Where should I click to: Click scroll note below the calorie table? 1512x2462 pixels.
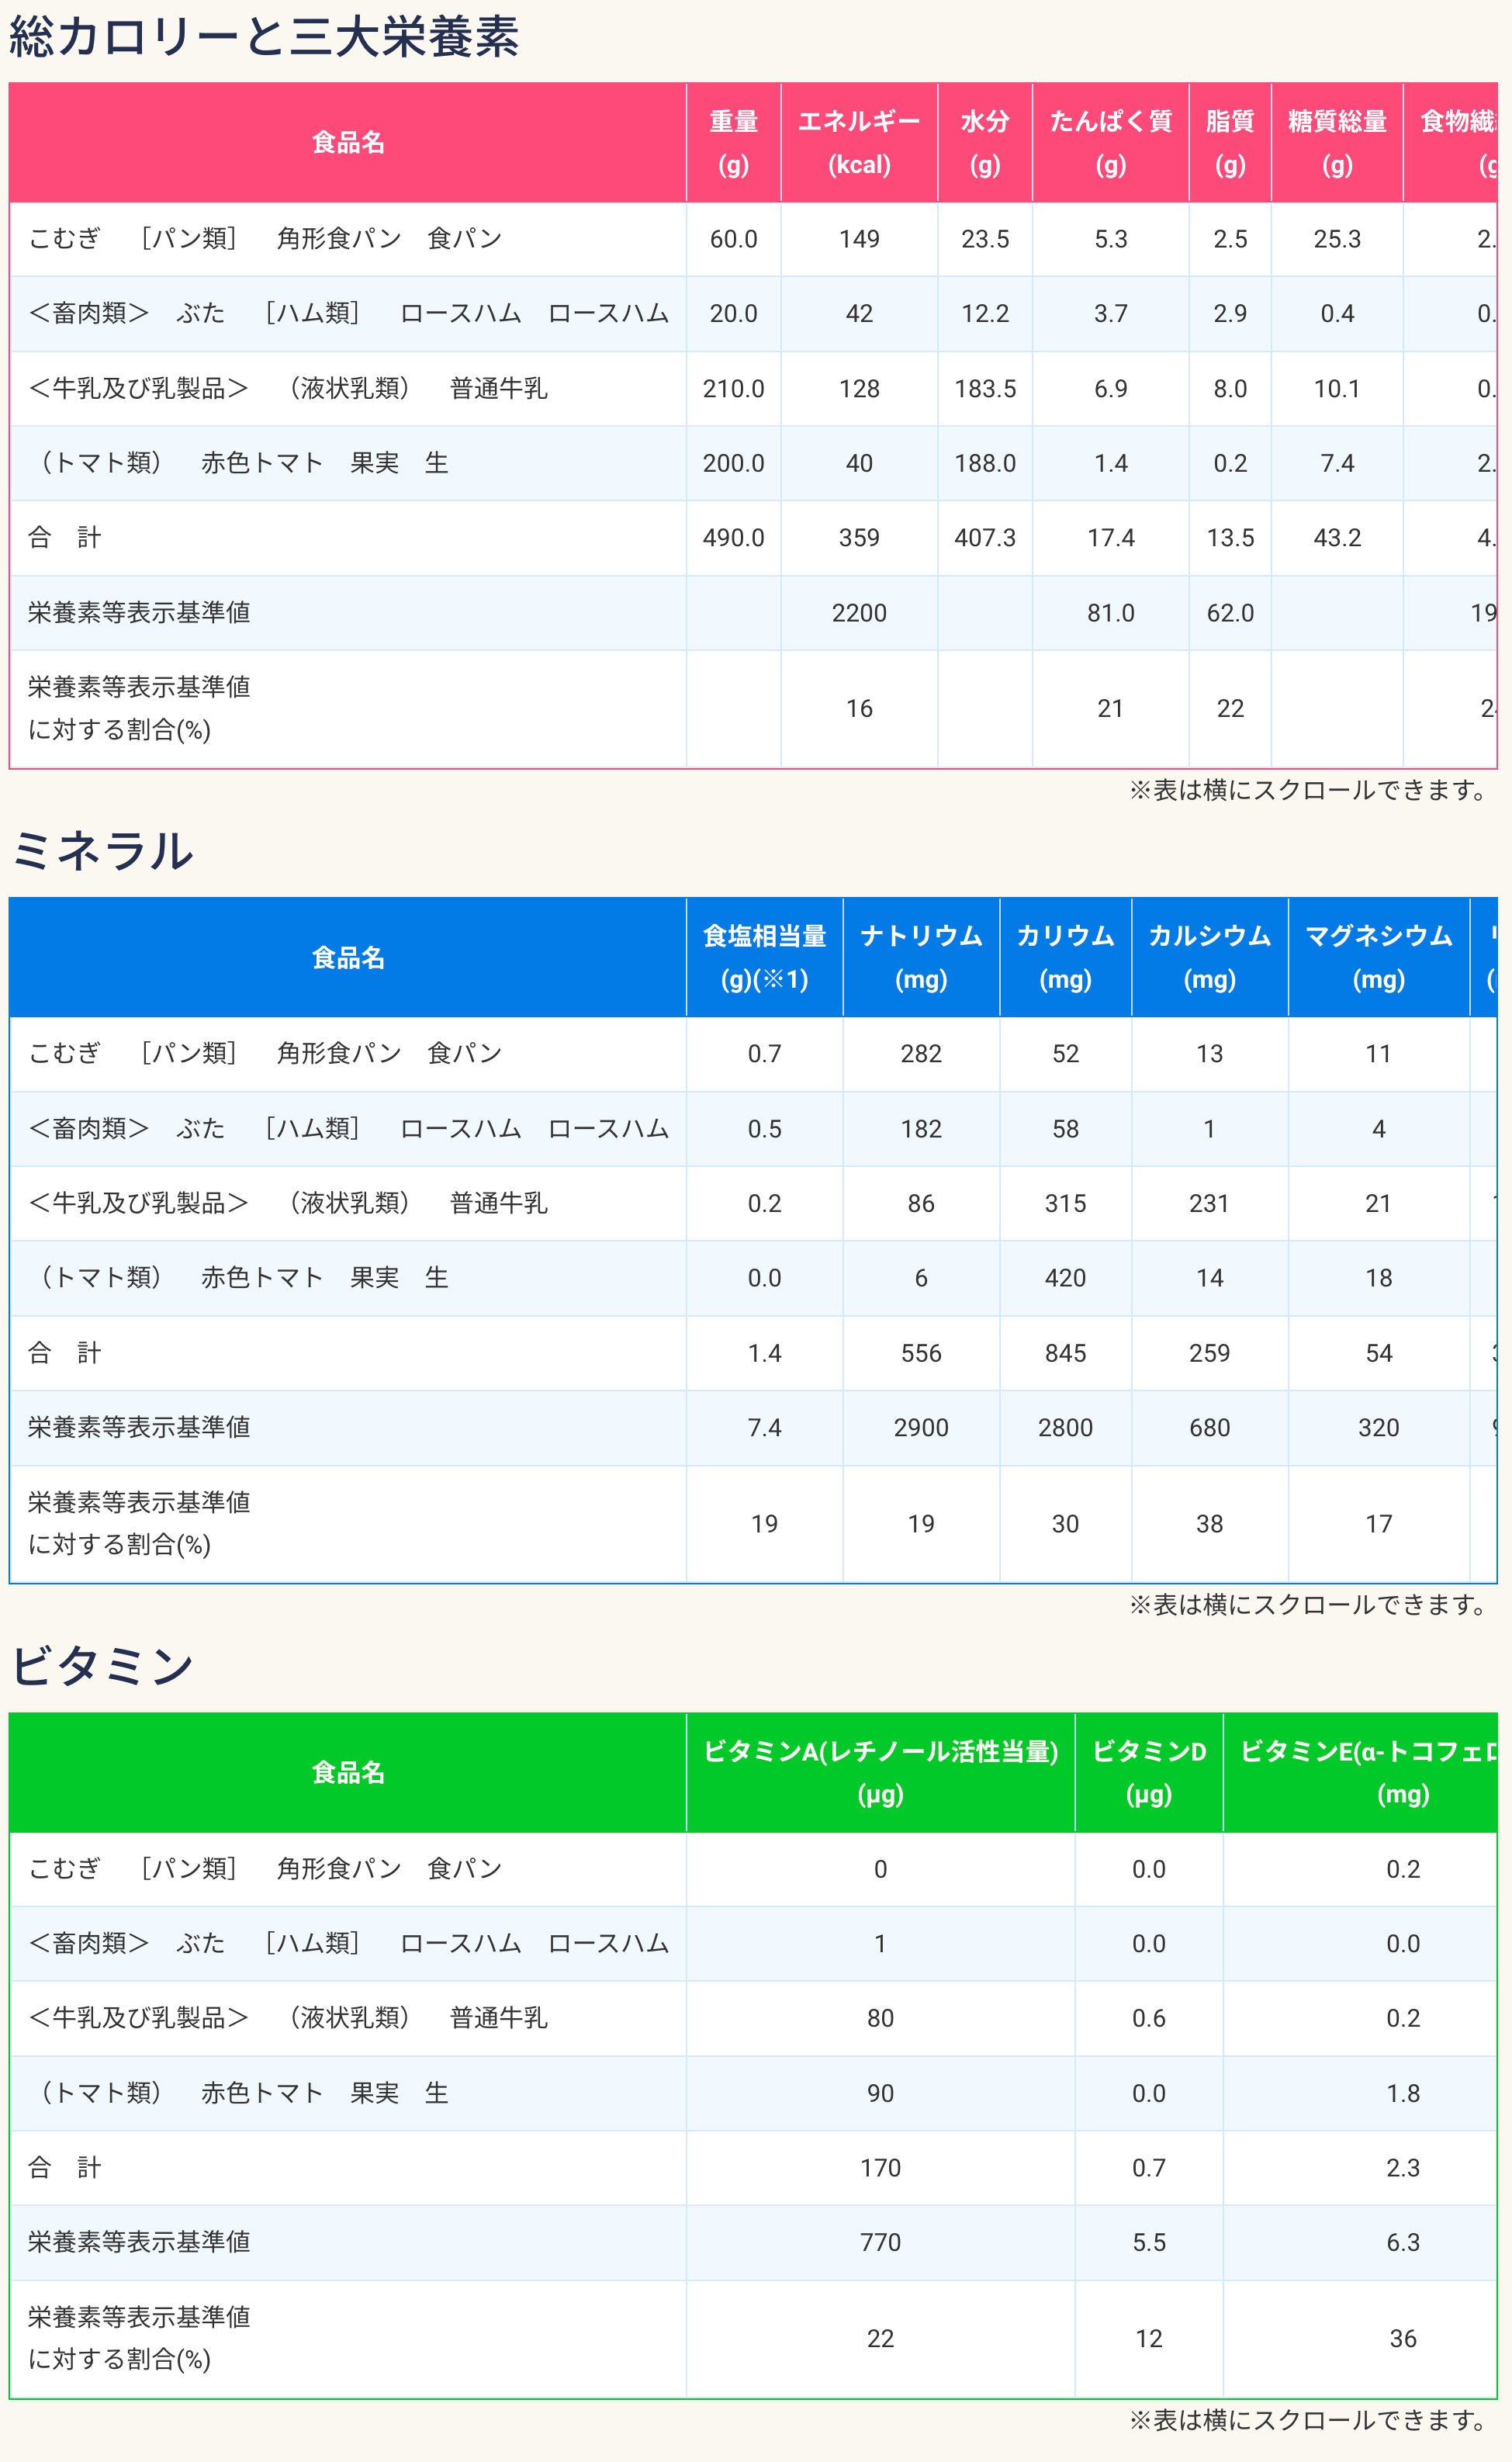[x=1308, y=790]
